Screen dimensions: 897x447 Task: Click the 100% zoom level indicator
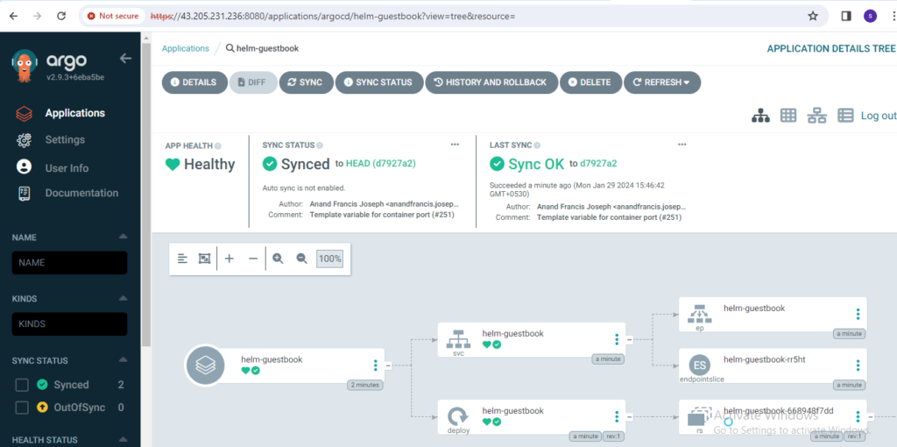pyautogui.click(x=330, y=259)
